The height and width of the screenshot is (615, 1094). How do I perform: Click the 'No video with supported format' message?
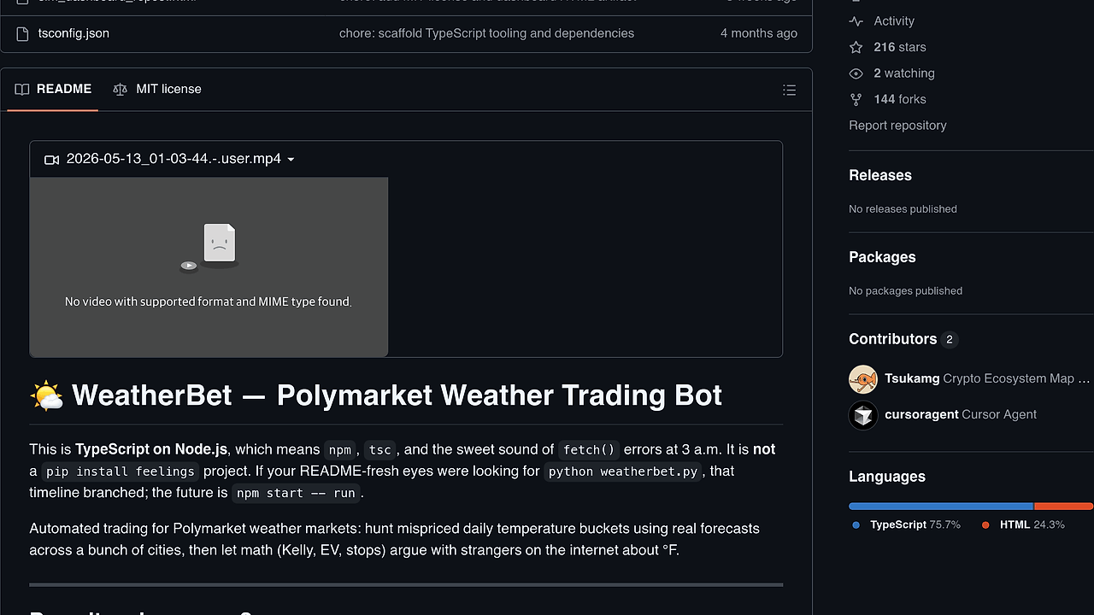[208, 302]
